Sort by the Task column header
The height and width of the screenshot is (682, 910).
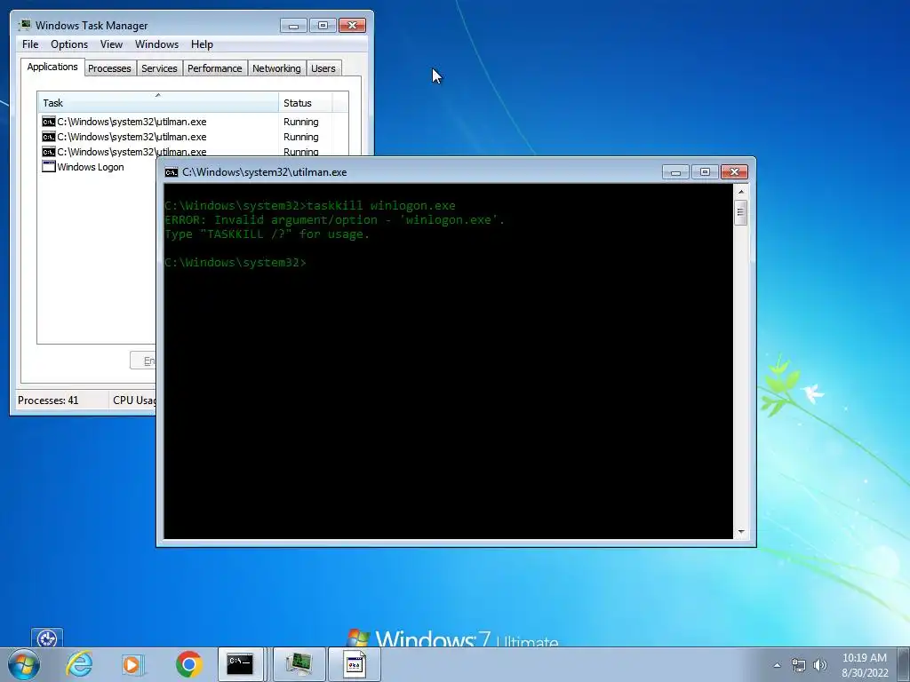(x=158, y=103)
